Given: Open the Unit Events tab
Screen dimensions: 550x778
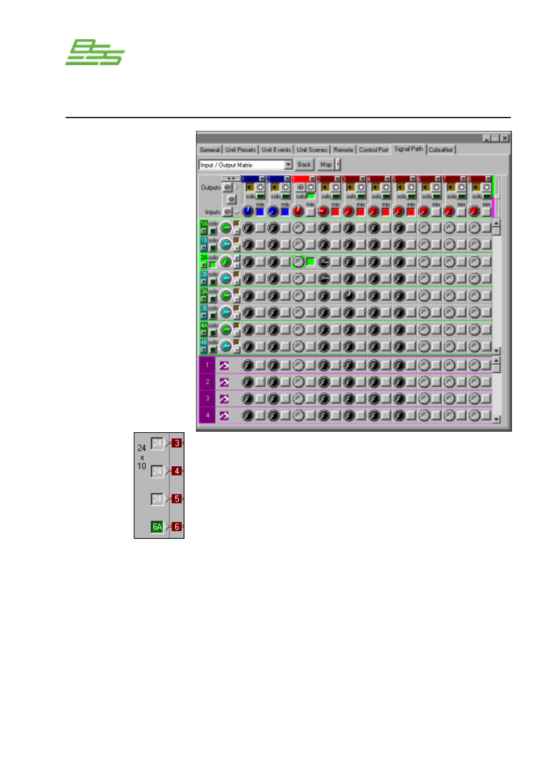Looking at the screenshot, I should (276, 150).
